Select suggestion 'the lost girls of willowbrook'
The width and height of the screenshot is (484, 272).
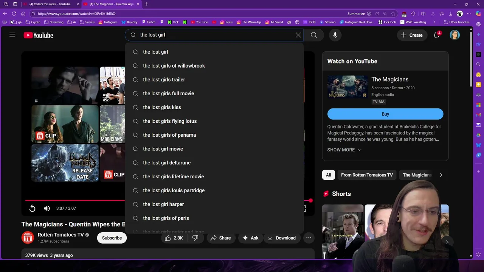214,66
